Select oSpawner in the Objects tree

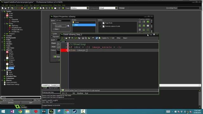12,66
